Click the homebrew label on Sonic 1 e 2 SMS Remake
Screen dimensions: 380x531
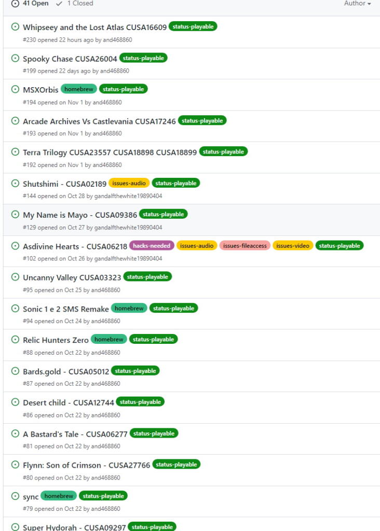[129, 308]
